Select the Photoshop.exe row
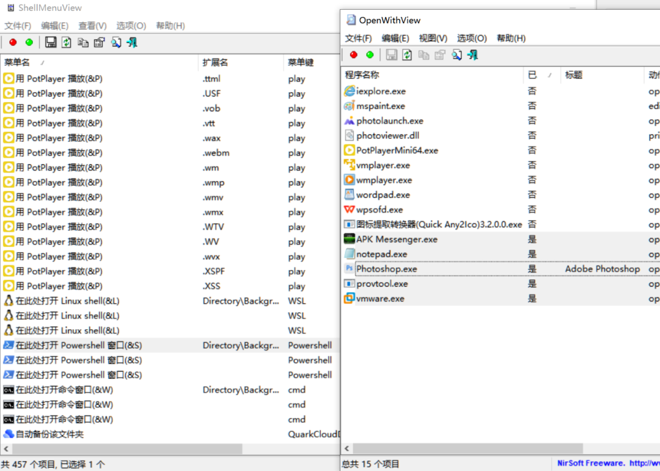660x471 pixels. coord(387,269)
